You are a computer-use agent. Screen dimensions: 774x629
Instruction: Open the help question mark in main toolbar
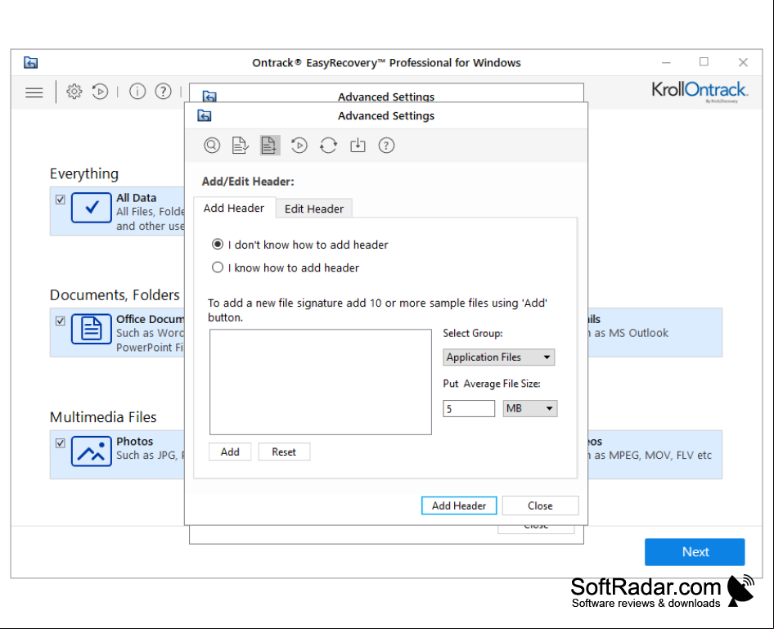164,92
